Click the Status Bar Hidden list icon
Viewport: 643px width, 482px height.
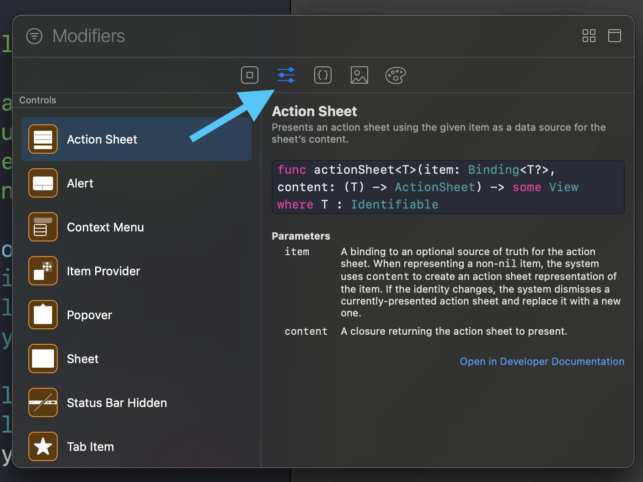tap(43, 402)
